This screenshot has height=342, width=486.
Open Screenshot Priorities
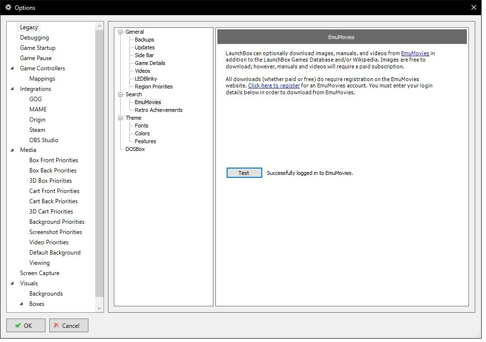(x=56, y=232)
